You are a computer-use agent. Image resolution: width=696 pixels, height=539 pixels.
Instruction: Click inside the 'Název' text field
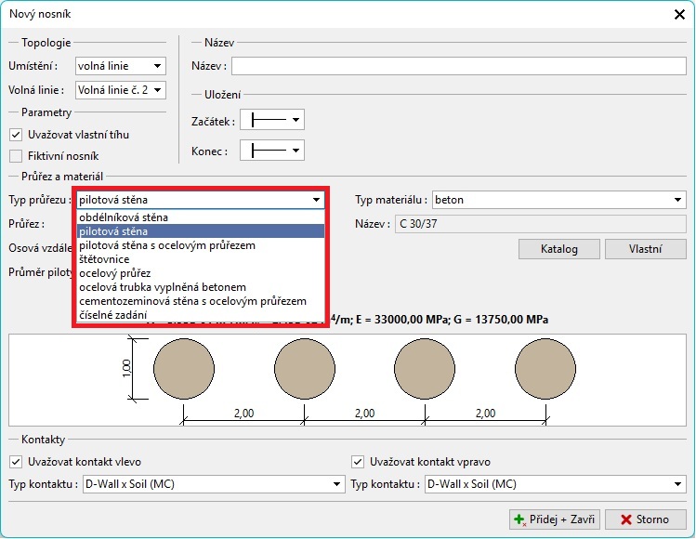click(455, 66)
